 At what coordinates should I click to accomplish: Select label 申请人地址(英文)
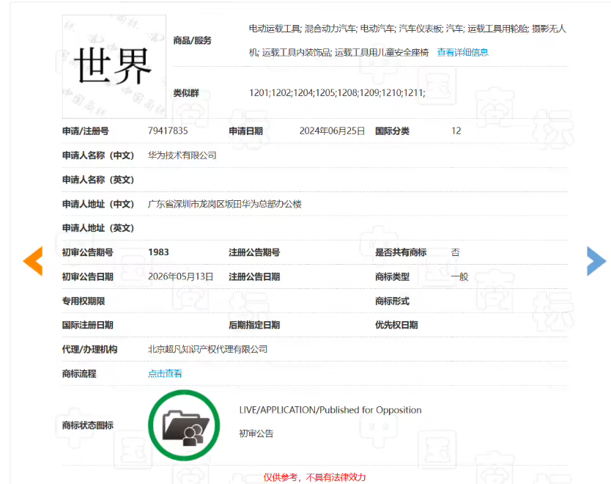[98, 228]
